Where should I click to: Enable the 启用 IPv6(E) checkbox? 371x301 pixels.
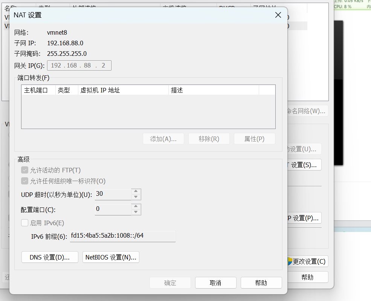click(24, 223)
